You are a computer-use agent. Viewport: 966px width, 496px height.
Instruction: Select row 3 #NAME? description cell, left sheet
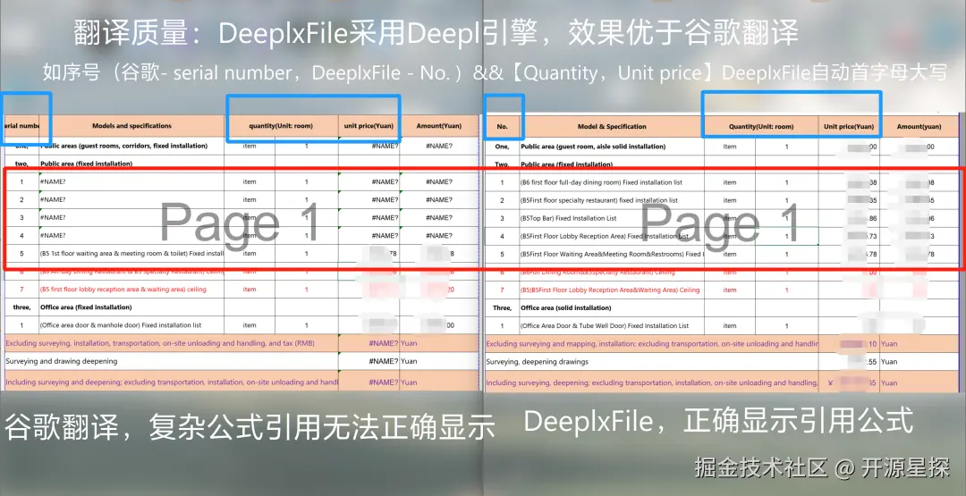click(x=131, y=218)
